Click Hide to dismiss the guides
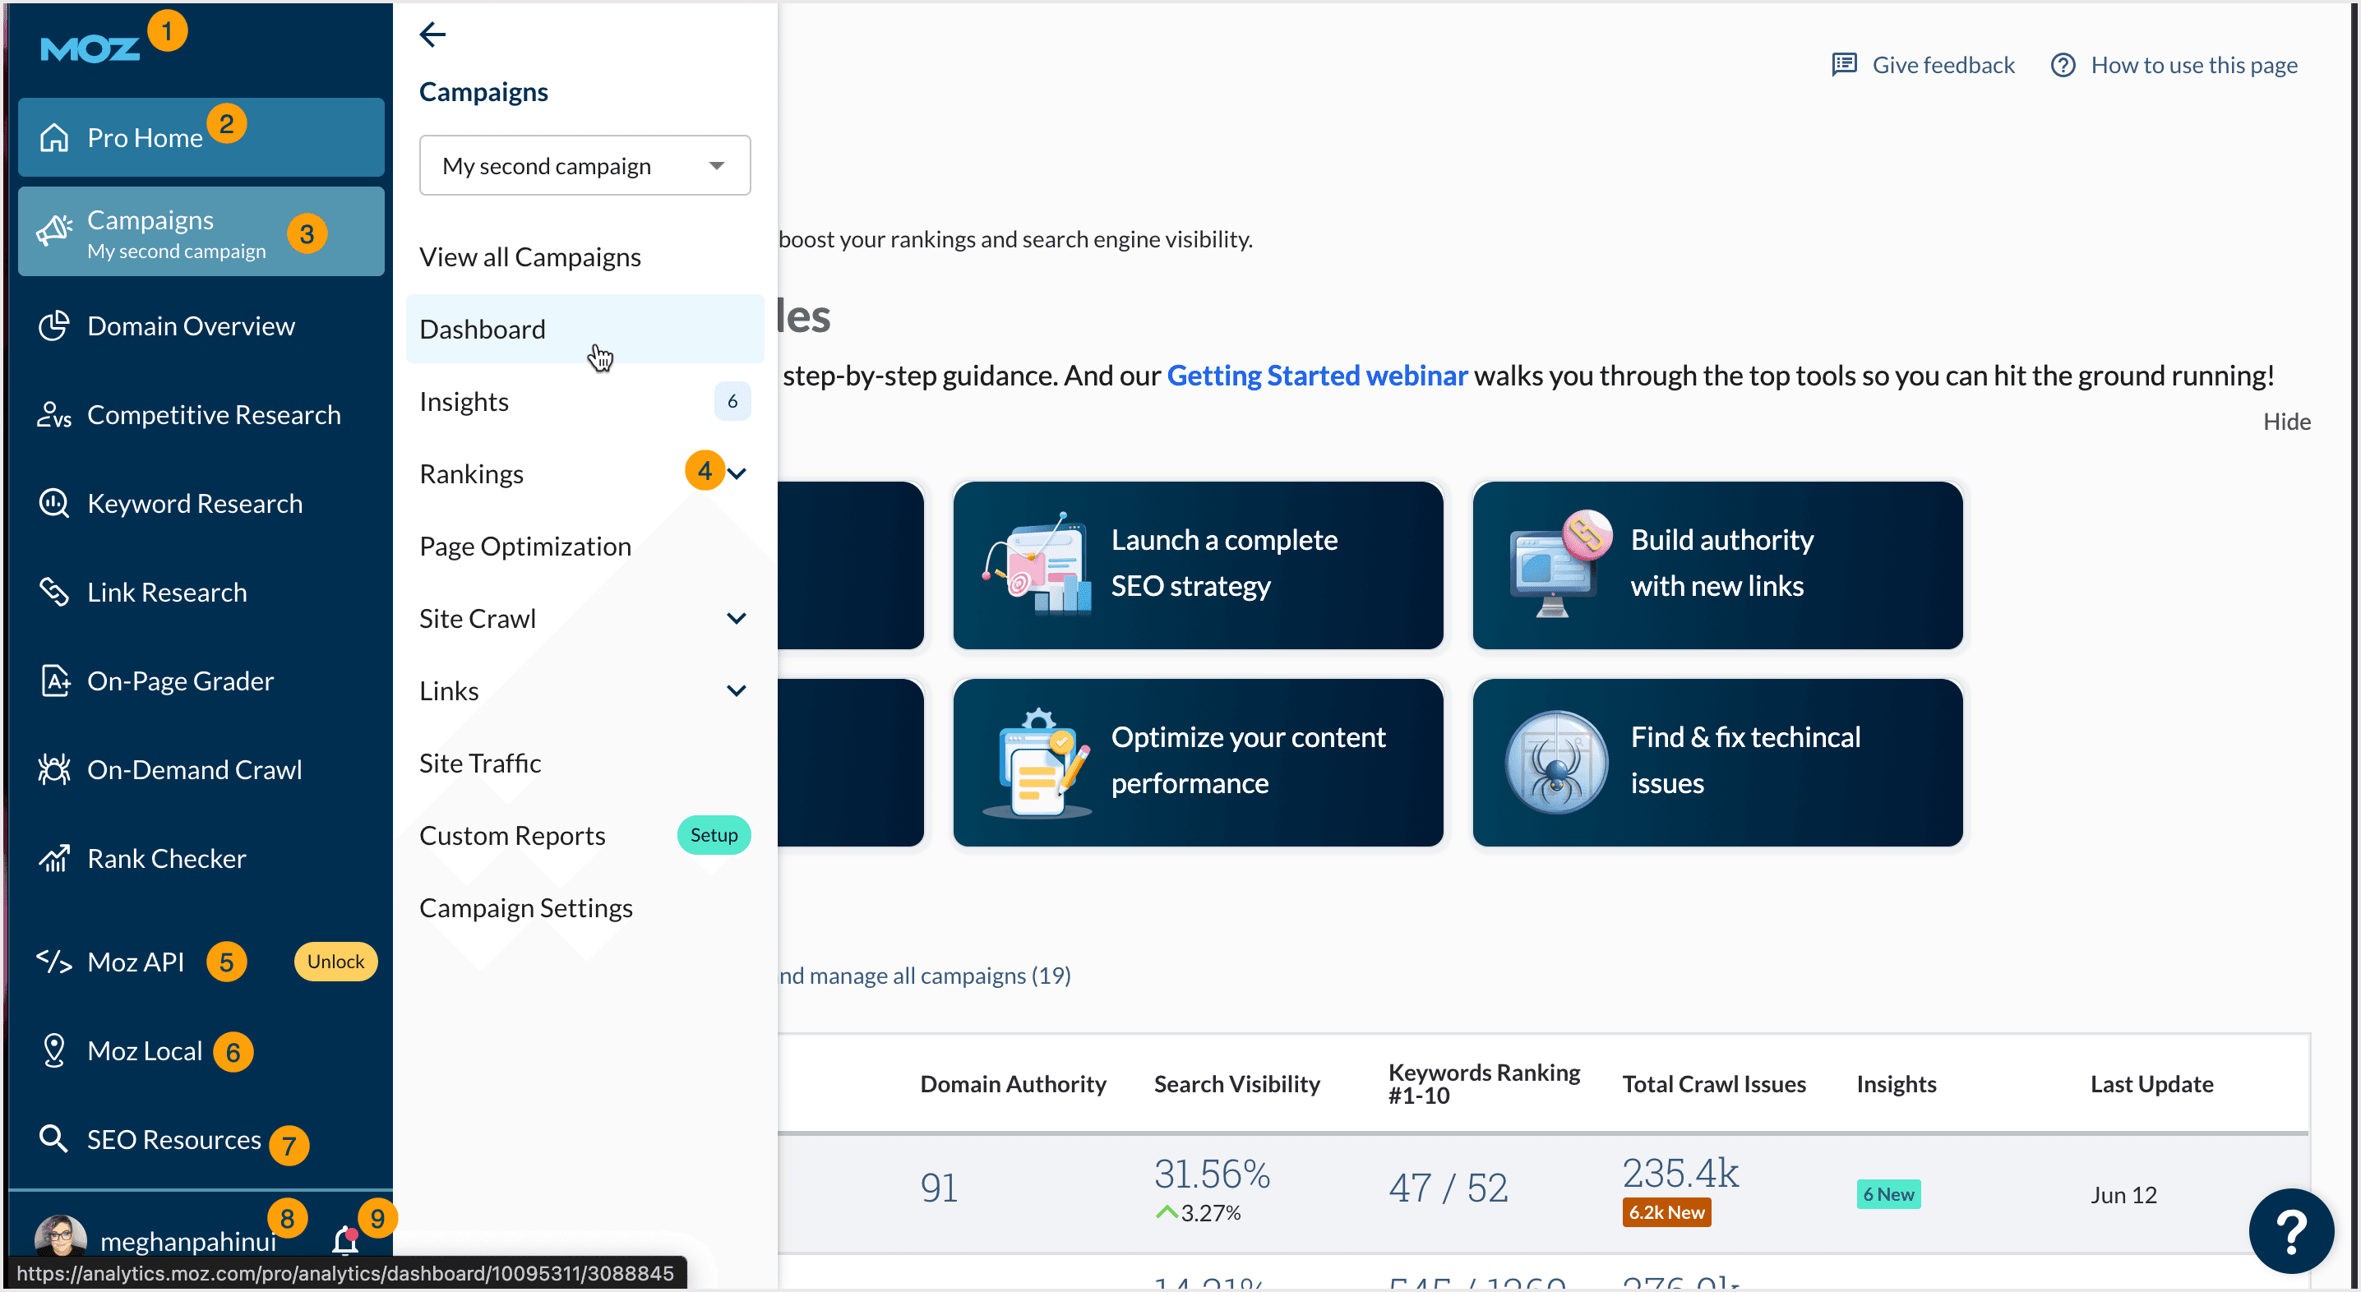Screen dimensions: 2361x1292 tap(2286, 422)
